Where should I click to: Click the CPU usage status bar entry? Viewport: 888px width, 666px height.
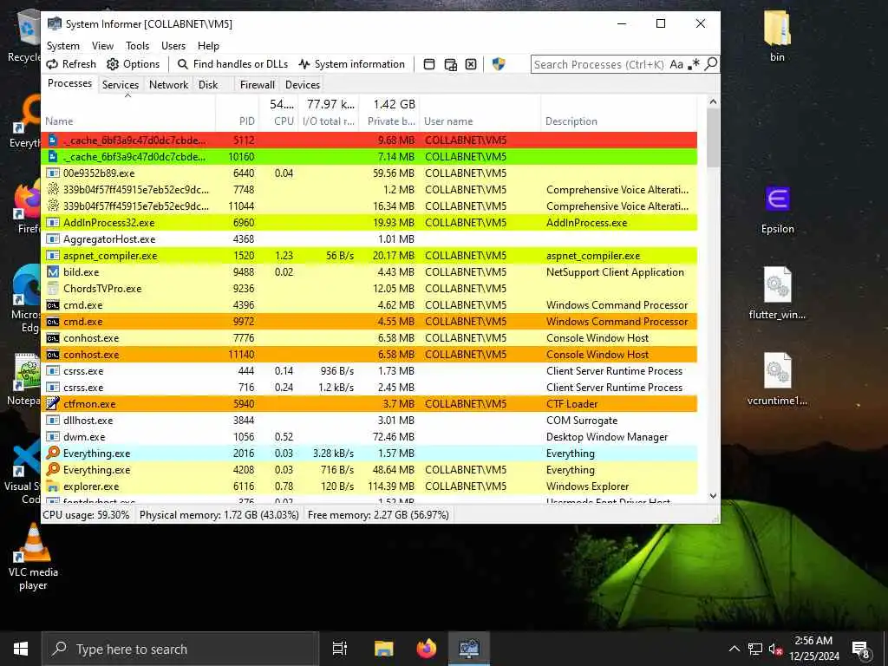pyautogui.click(x=87, y=515)
